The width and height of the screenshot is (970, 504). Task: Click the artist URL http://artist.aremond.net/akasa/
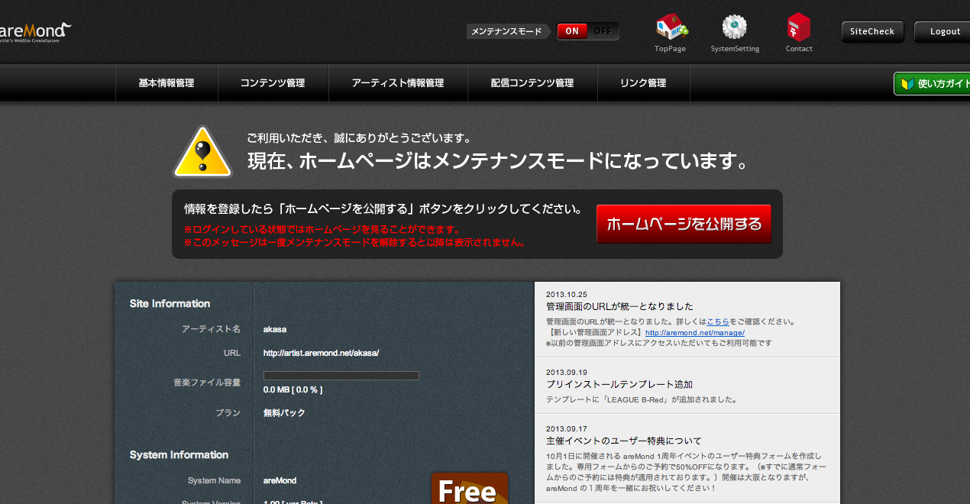(321, 353)
